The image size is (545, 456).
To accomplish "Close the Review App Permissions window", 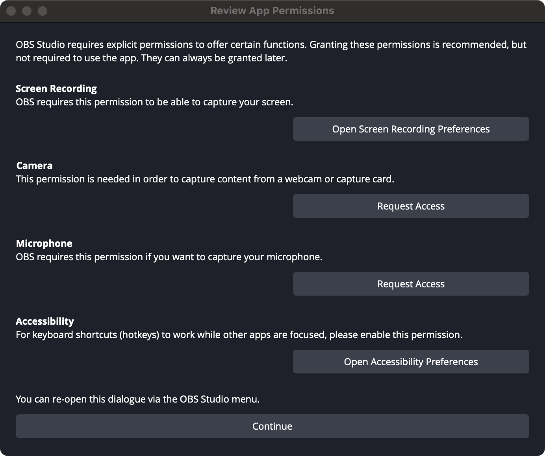I will tap(11, 11).
